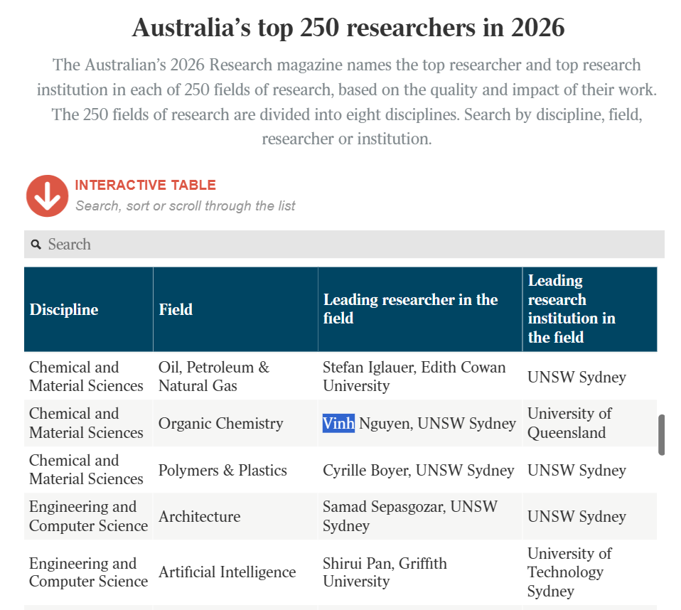Viewport: 681px width, 610px height.
Task: Sort by the Field column header
Action: tap(176, 310)
